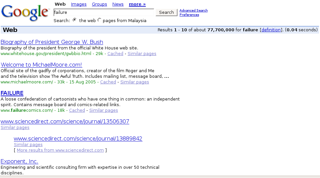Screen dimensions: 320x178
Task: Click the Search button
Action: click(167, 12)
